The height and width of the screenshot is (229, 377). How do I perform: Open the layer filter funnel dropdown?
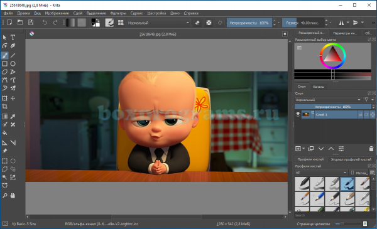point(369,100)
